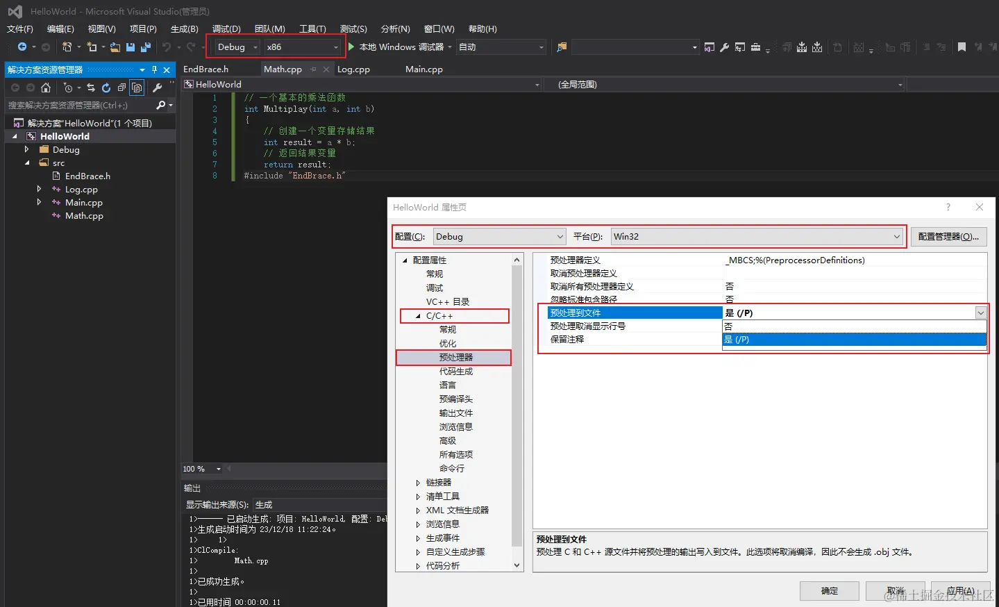Viewport: 999px width, 607px height.
Task: Select Math.cpp file in Solution Explorer
Action: click(84, 216)
